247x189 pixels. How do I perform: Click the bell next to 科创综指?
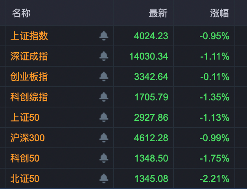pos(104,97)
